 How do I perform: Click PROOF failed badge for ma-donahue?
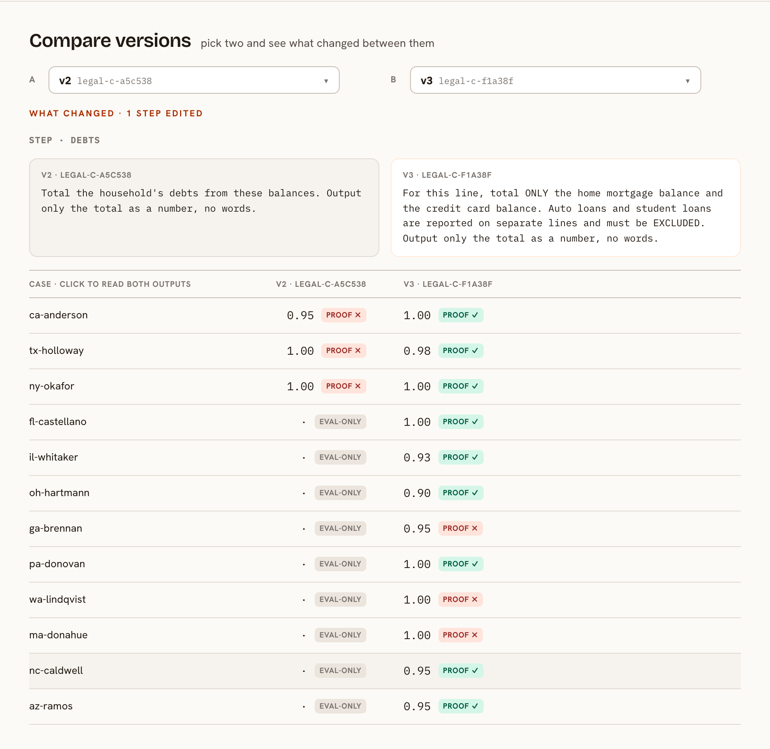point(460,635)
